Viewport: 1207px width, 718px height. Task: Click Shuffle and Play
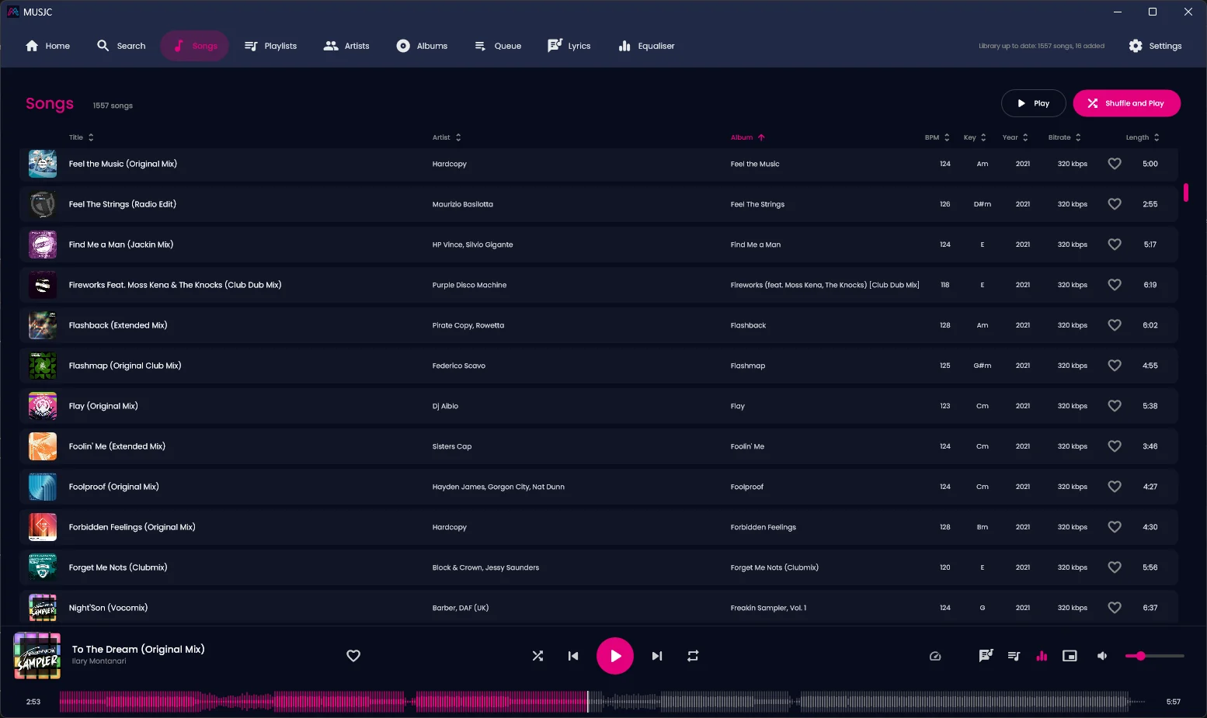[1126, 103]
